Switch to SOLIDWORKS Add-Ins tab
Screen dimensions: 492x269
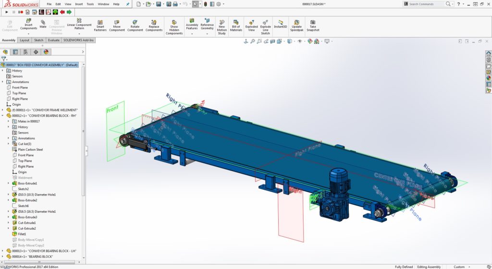click(x=78, y=40)
